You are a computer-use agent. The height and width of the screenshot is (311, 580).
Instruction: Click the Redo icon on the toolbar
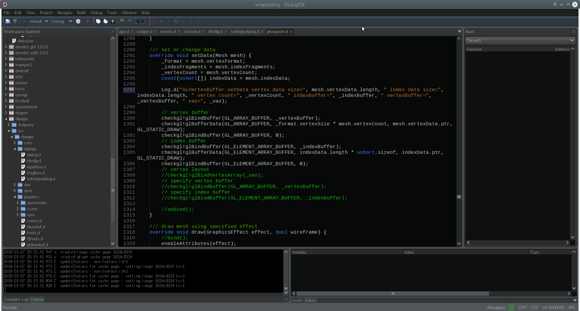pyautogui.click(x=129, y=21)
